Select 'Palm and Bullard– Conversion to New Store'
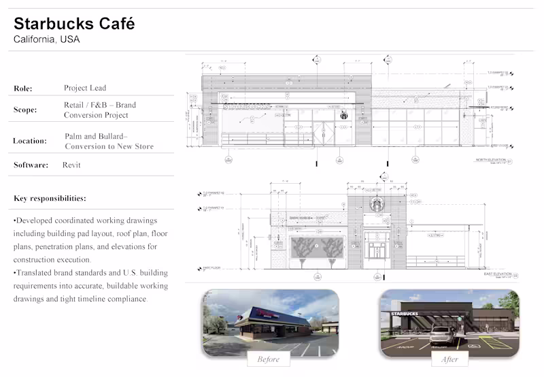The height and width of the screenshot is (377, 544). pyautogui.click(x=109, y=142)
